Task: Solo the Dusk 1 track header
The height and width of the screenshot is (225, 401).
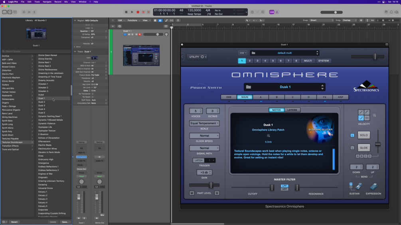Action: [132, 34]
